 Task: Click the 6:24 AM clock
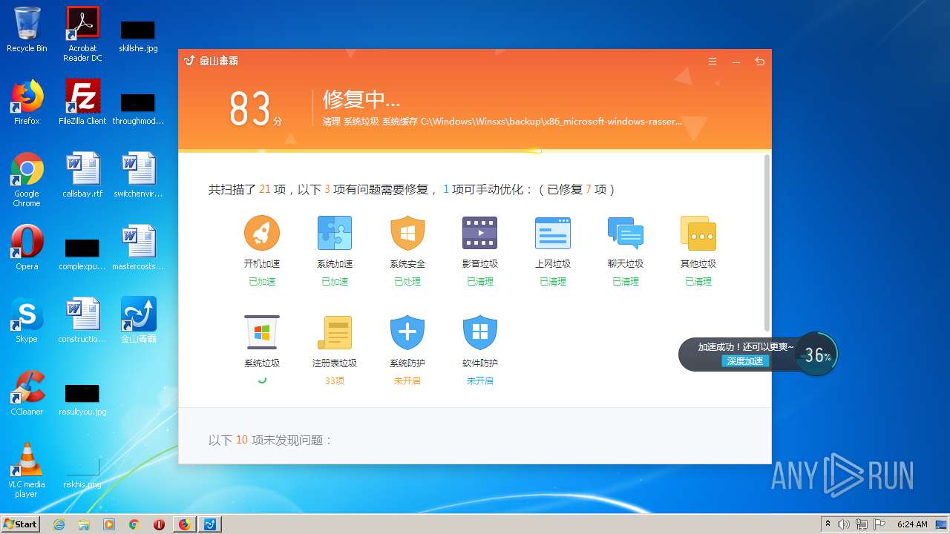[912, 524]
